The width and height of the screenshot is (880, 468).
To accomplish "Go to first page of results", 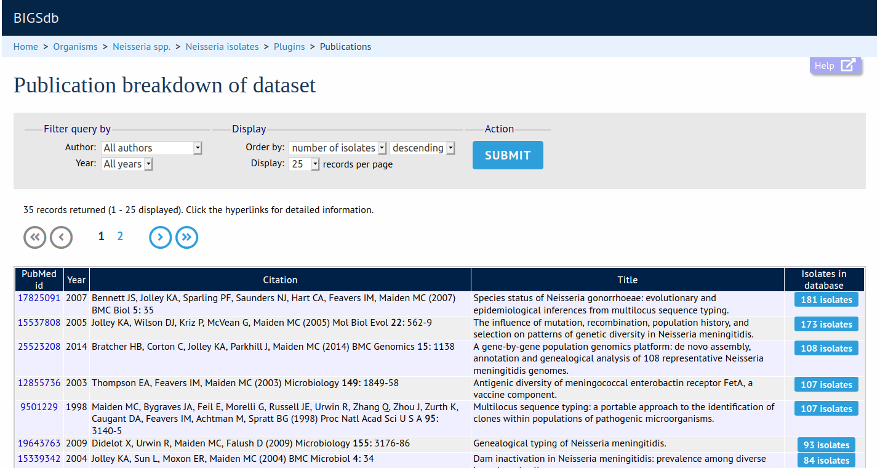I will [x=35, y=237].
